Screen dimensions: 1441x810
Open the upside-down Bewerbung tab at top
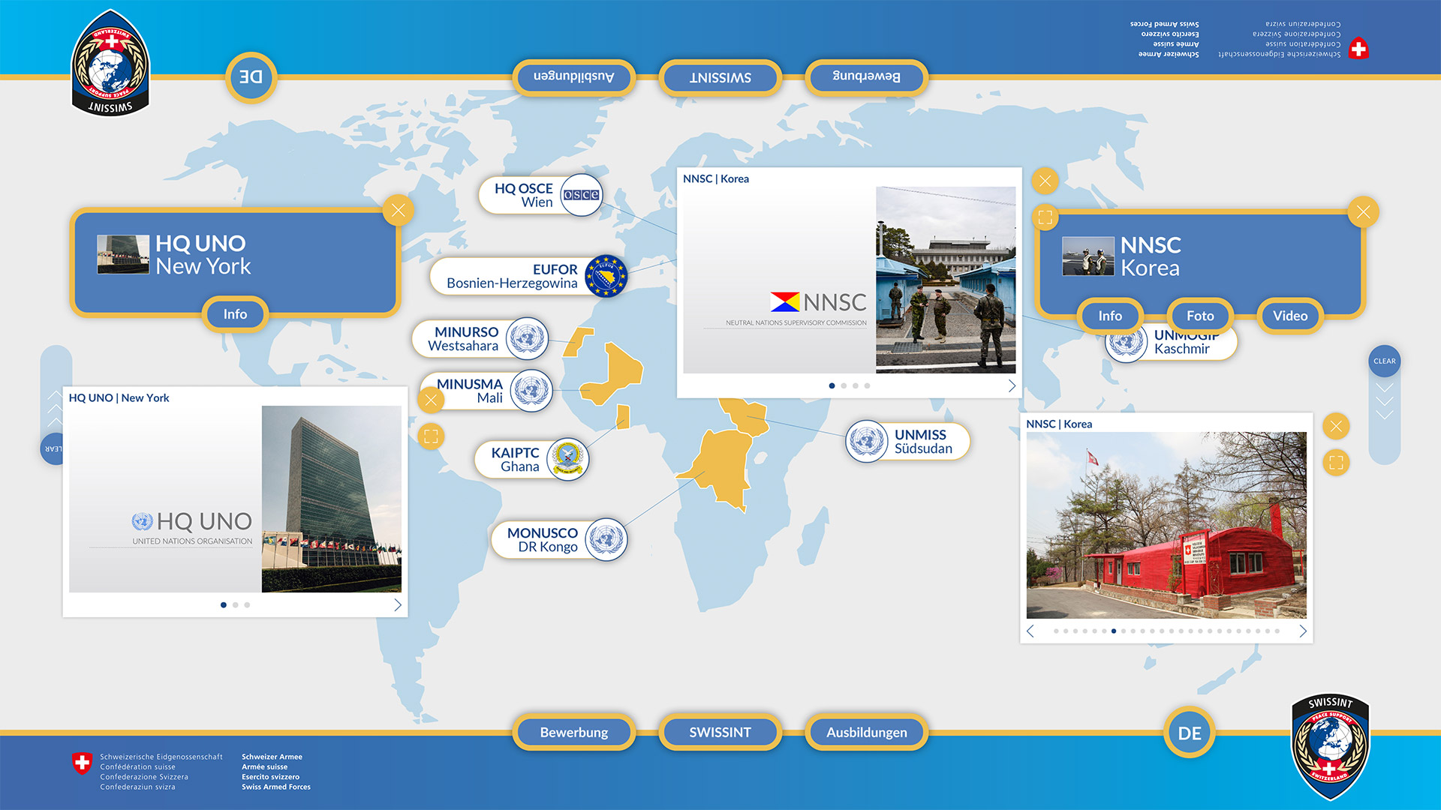(867, 76)
